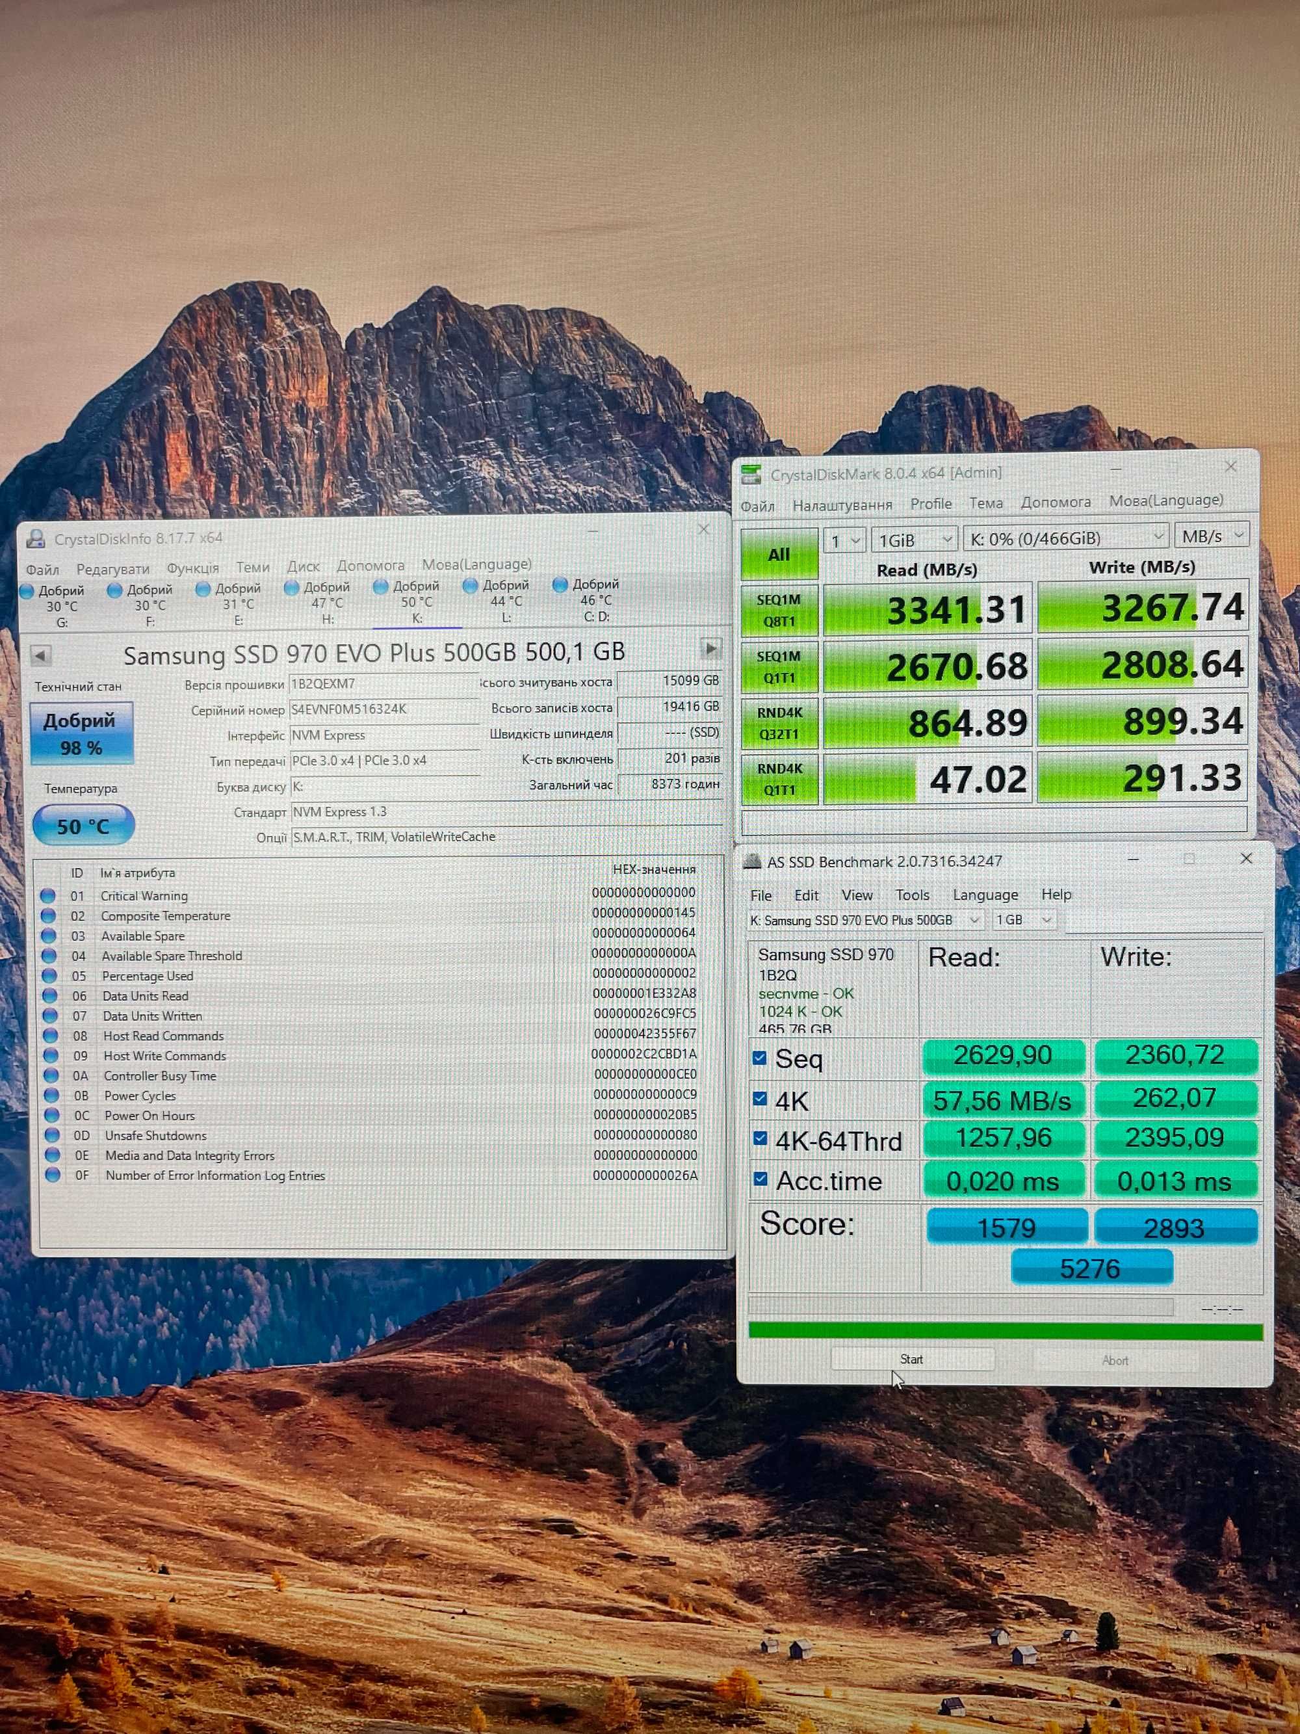Uncheck the Seq test checkbox

click(x=759, y=1057)
